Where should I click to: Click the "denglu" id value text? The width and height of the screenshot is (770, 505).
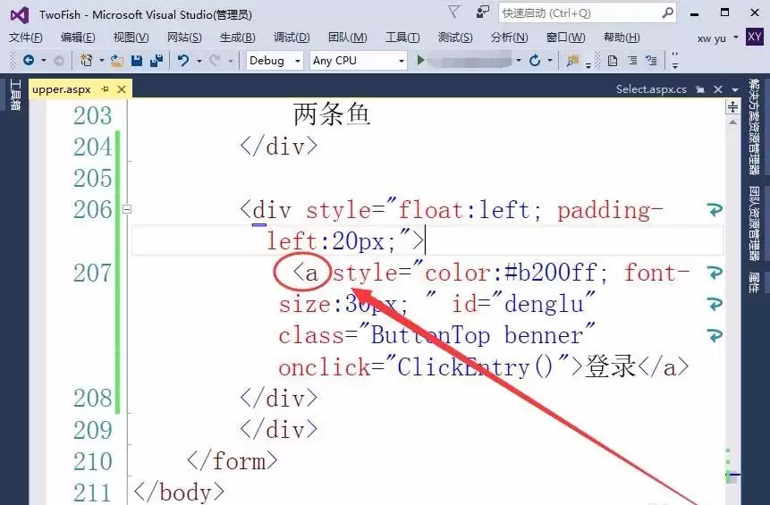tap(544, 304)
